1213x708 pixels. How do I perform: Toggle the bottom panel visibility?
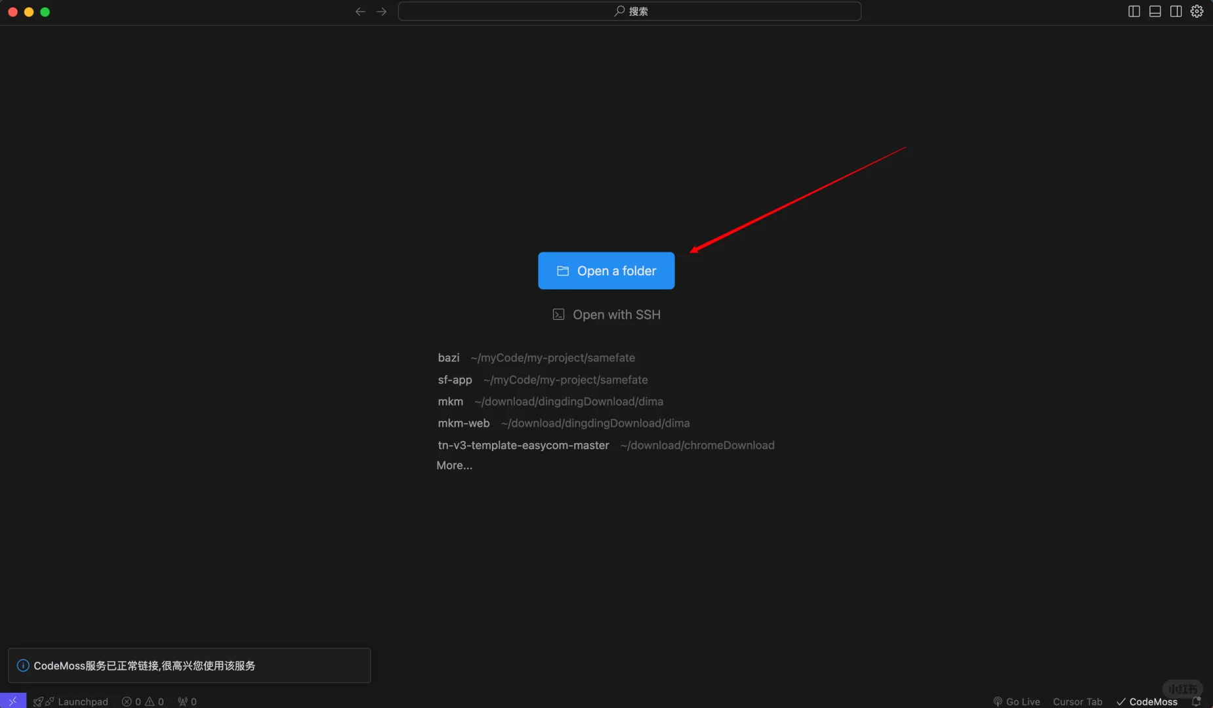pos(1154,11)
